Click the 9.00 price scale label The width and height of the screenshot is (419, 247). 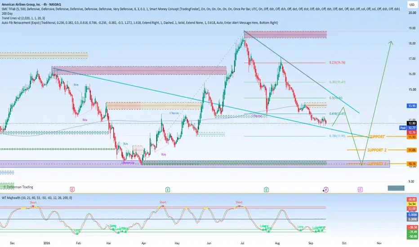412,181
